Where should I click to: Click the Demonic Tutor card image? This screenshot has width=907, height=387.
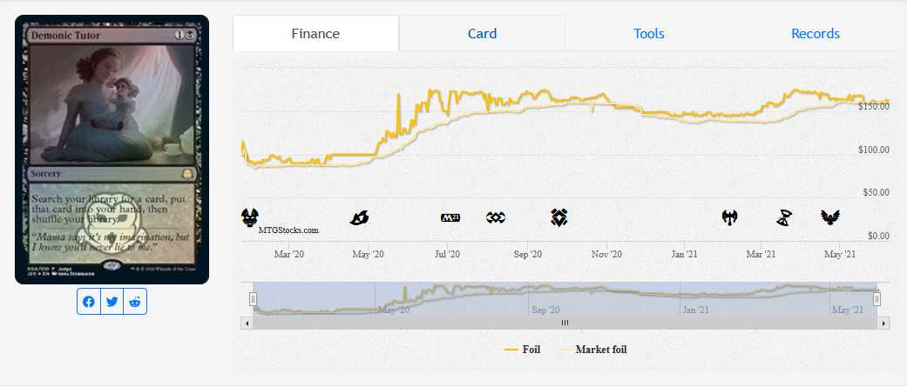click(112, 150)
